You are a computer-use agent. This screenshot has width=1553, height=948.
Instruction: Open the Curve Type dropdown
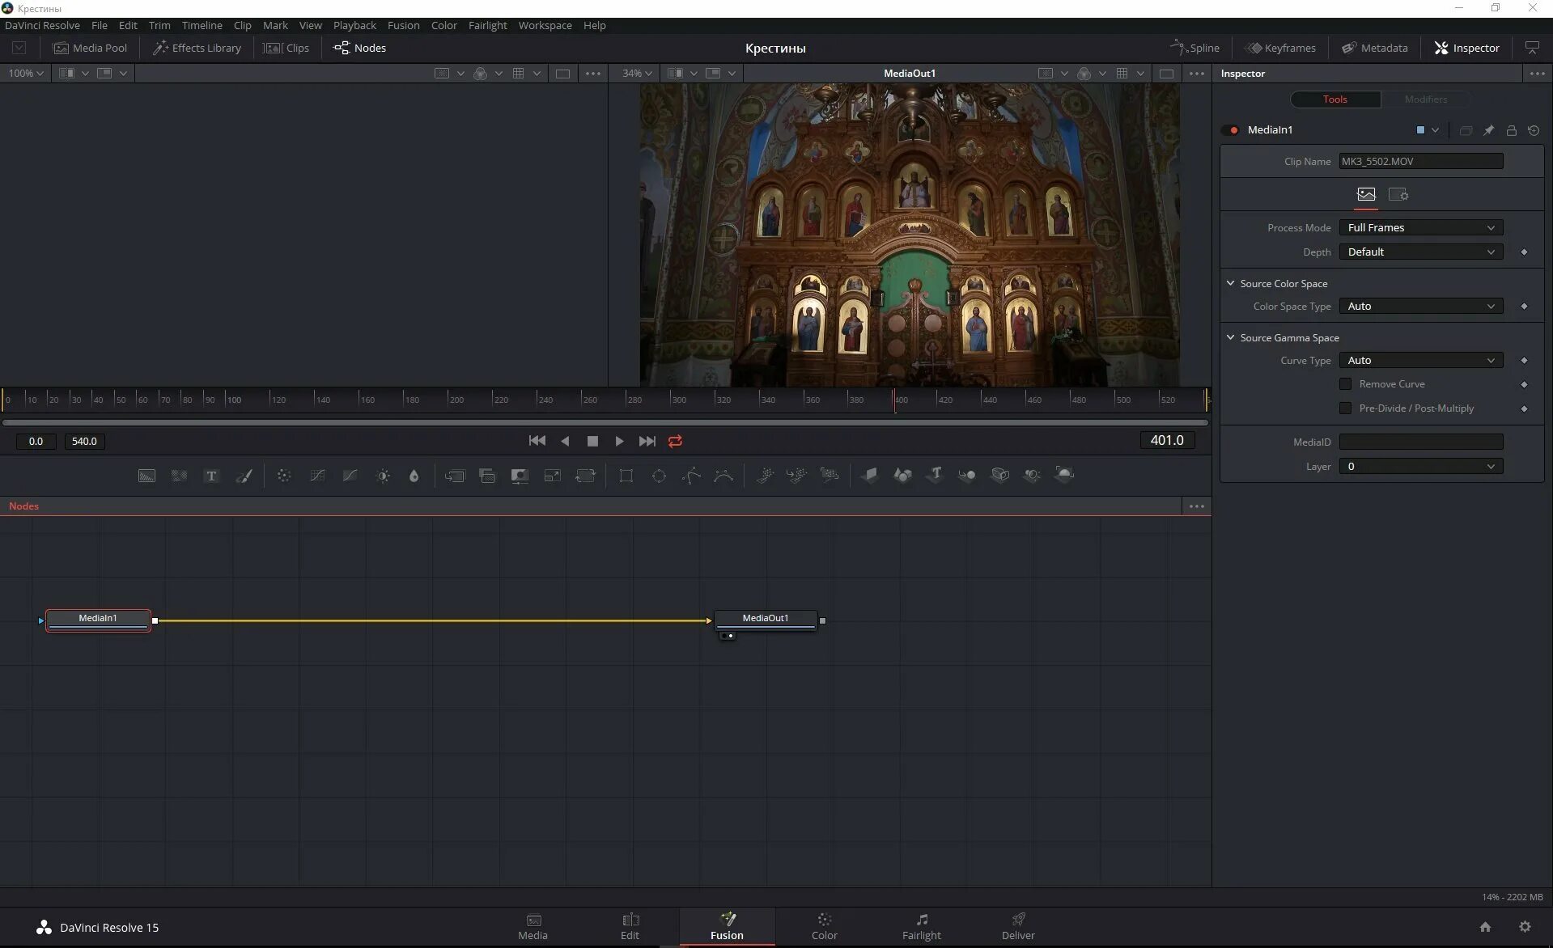(1421, 361)
